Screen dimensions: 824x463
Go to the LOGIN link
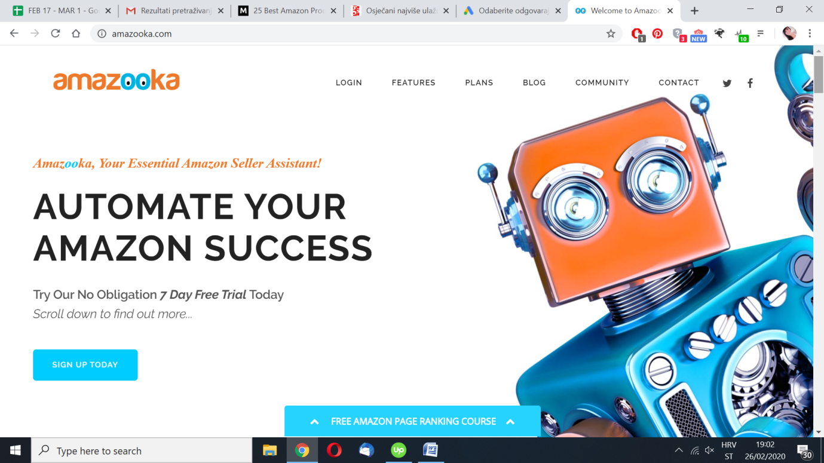(x=349, y=83)
